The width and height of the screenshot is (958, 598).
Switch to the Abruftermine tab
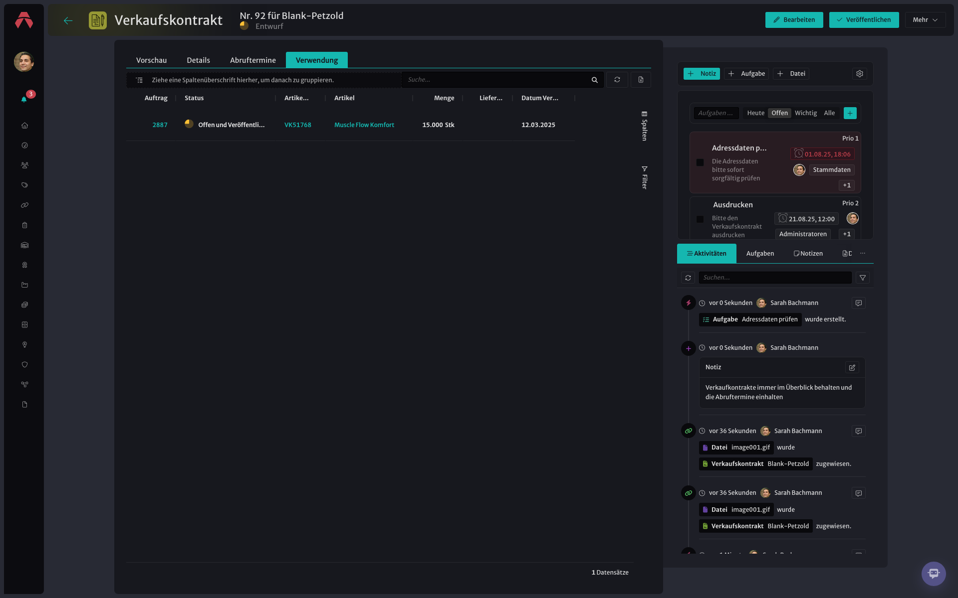point(253,60)
